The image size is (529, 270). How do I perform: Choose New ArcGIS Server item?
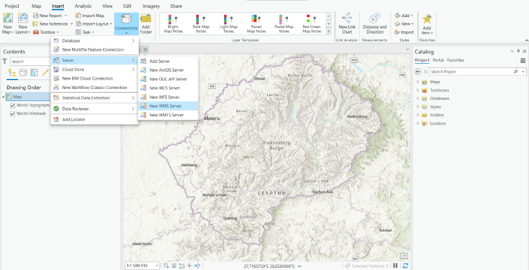tap(168, 70)
